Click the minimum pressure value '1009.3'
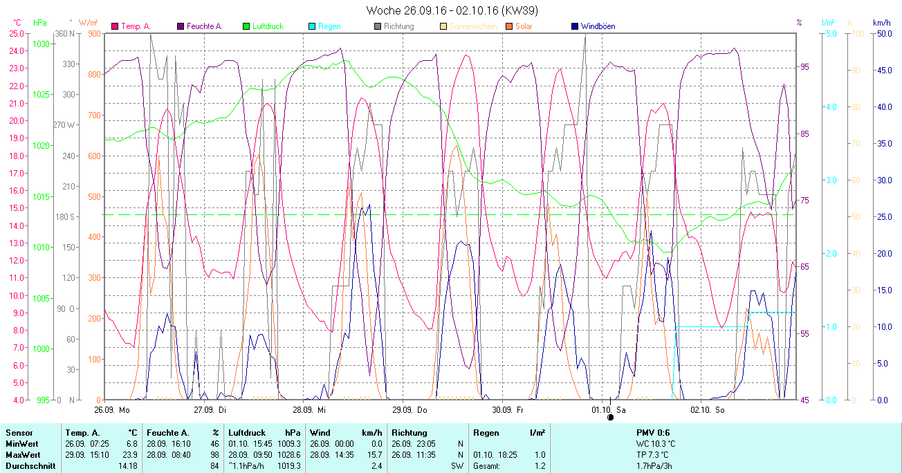The height and width of the screenshot is (473, 902). 289,443
